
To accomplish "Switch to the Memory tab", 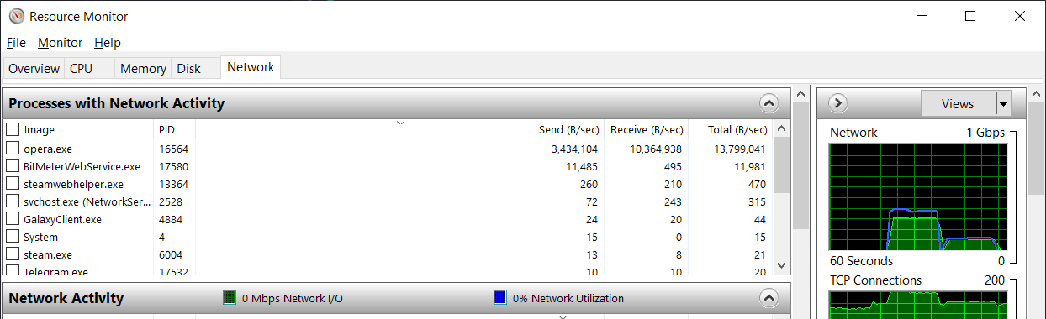I will [x=143, y=69].
